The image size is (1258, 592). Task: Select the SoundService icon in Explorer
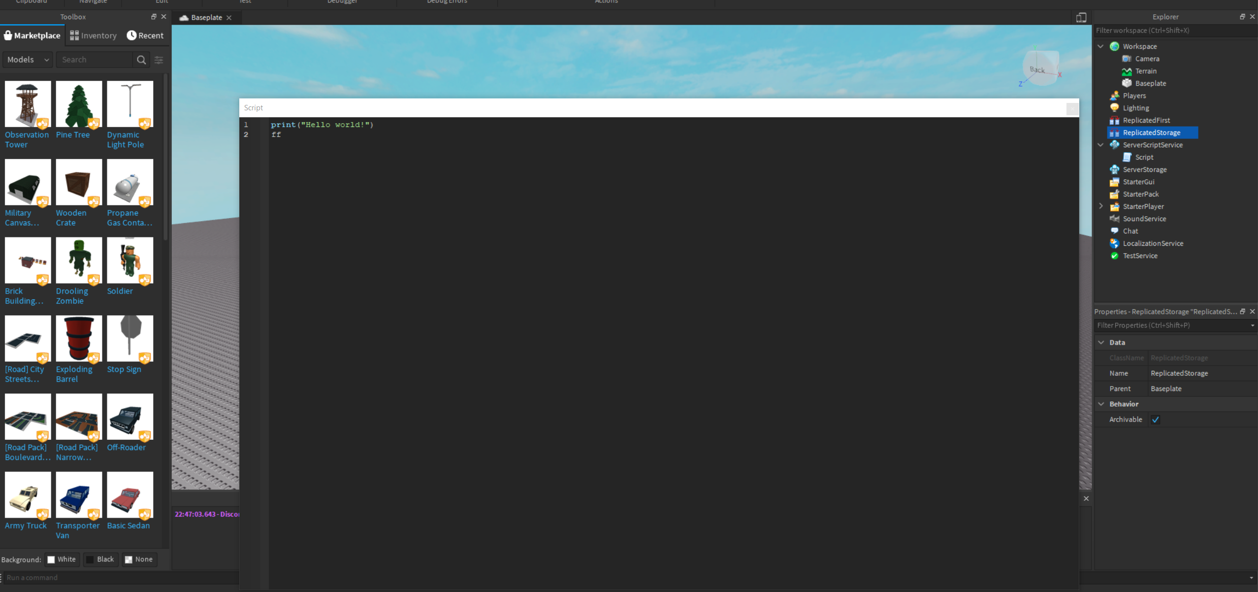pyautogui.click(x=1114, y=219)
